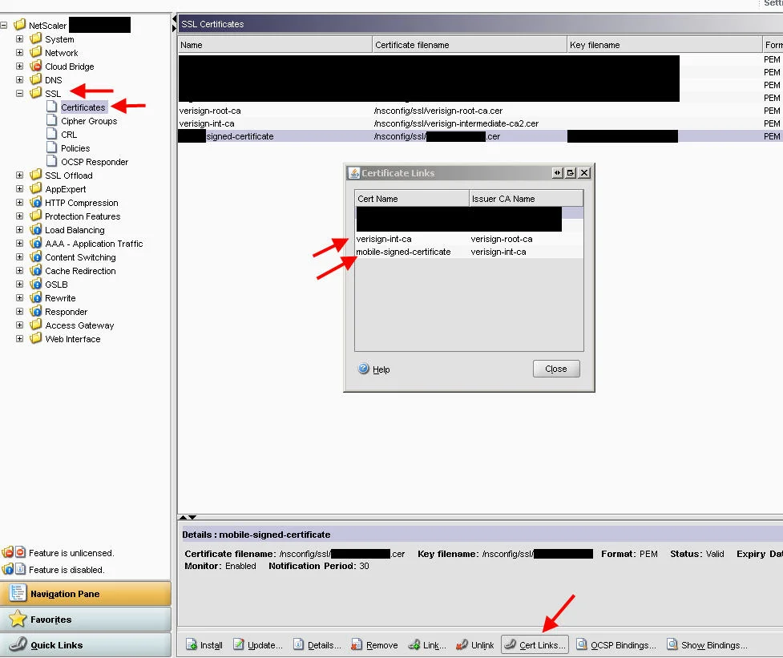
Task: Expand the DNS tree node
Action: [19, 79]
